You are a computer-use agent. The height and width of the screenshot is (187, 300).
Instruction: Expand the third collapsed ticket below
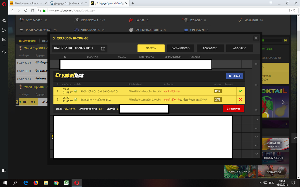click(x=256, y=137)
